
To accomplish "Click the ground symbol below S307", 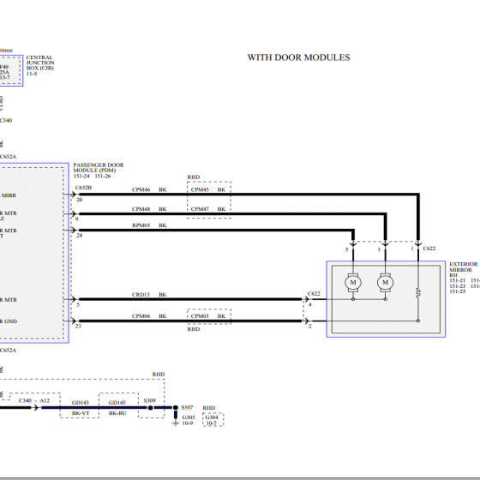I will click(176, 423).
